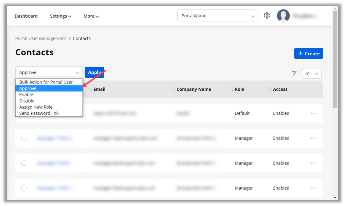Select the second Manager row checkbox
The height and width of the screenshot is (206, 345).
point(24,163)
